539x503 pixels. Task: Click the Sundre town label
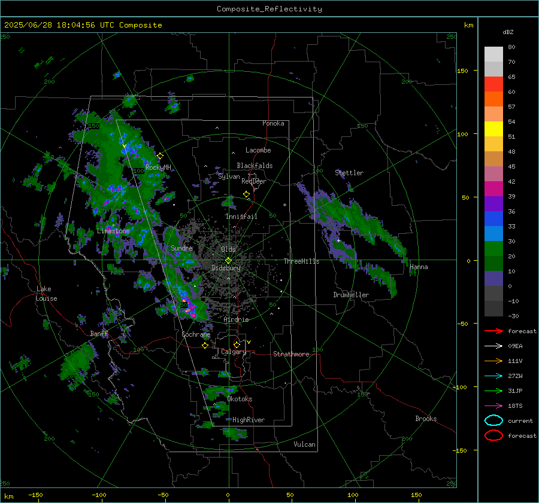(181, 248)
